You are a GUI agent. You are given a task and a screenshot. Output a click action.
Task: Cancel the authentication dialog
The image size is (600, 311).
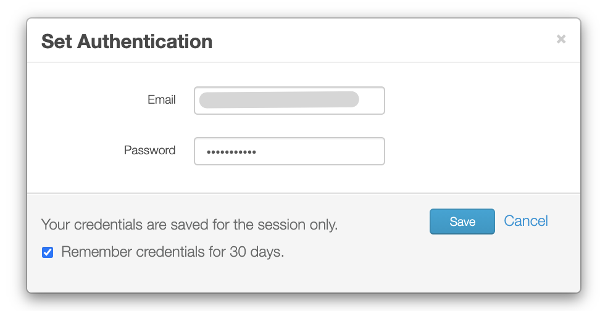(x=526, y=221)
